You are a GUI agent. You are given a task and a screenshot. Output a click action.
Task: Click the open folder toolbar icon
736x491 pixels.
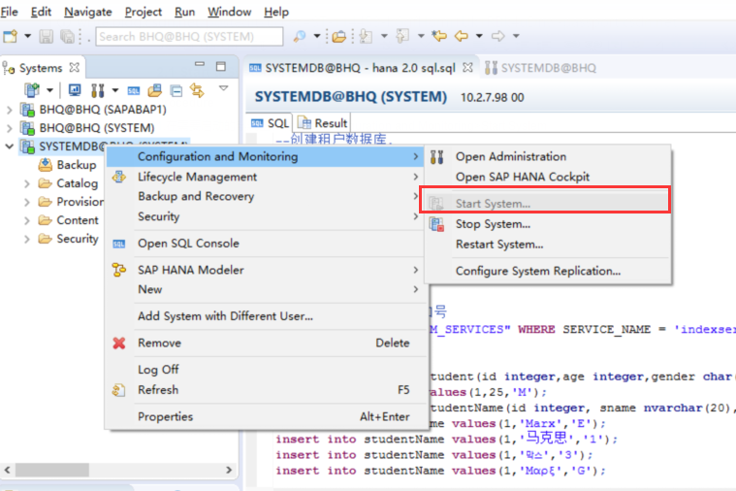tap(338, 36)
